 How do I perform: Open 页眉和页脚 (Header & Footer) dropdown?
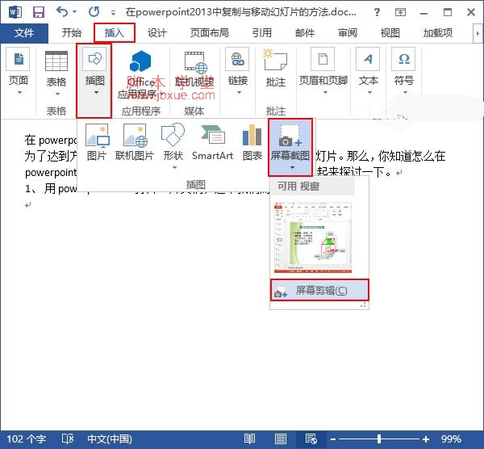[323, 71]
